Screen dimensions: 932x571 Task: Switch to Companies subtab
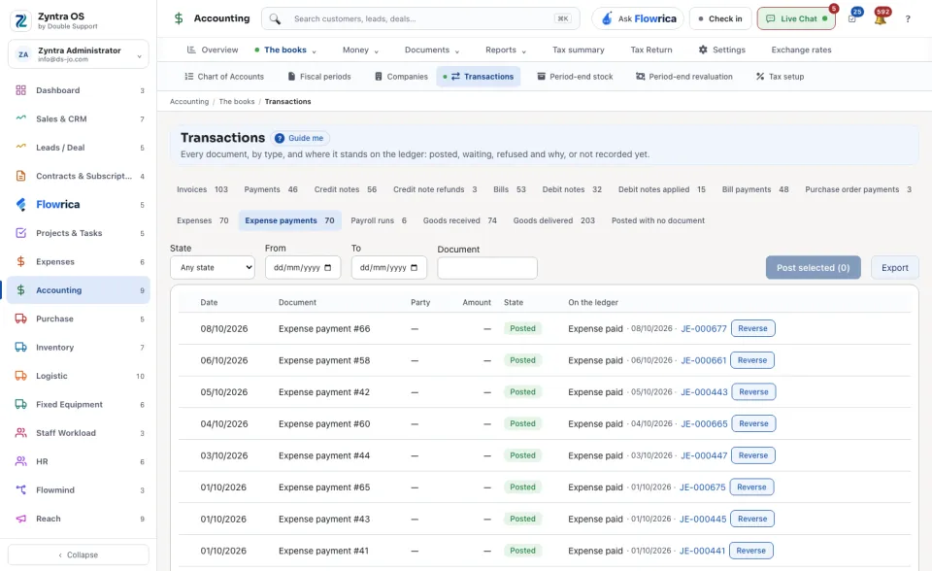(401, 77)
